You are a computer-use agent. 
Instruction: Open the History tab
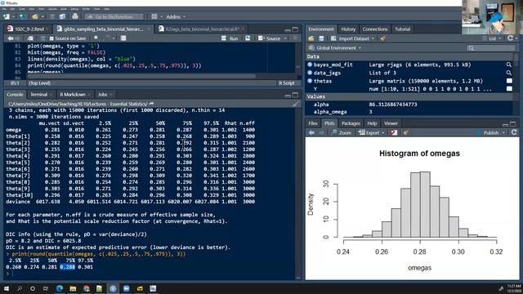tap(348, 29)
